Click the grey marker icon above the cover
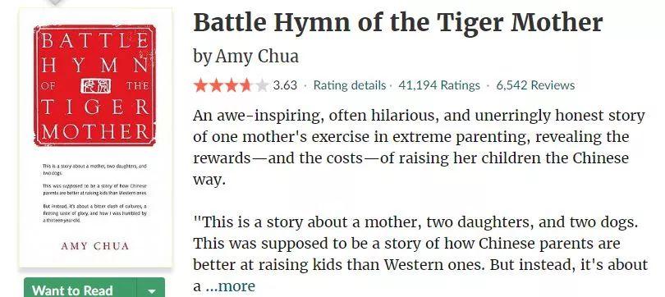The image size is (665, 297). (x=57, y=2)
